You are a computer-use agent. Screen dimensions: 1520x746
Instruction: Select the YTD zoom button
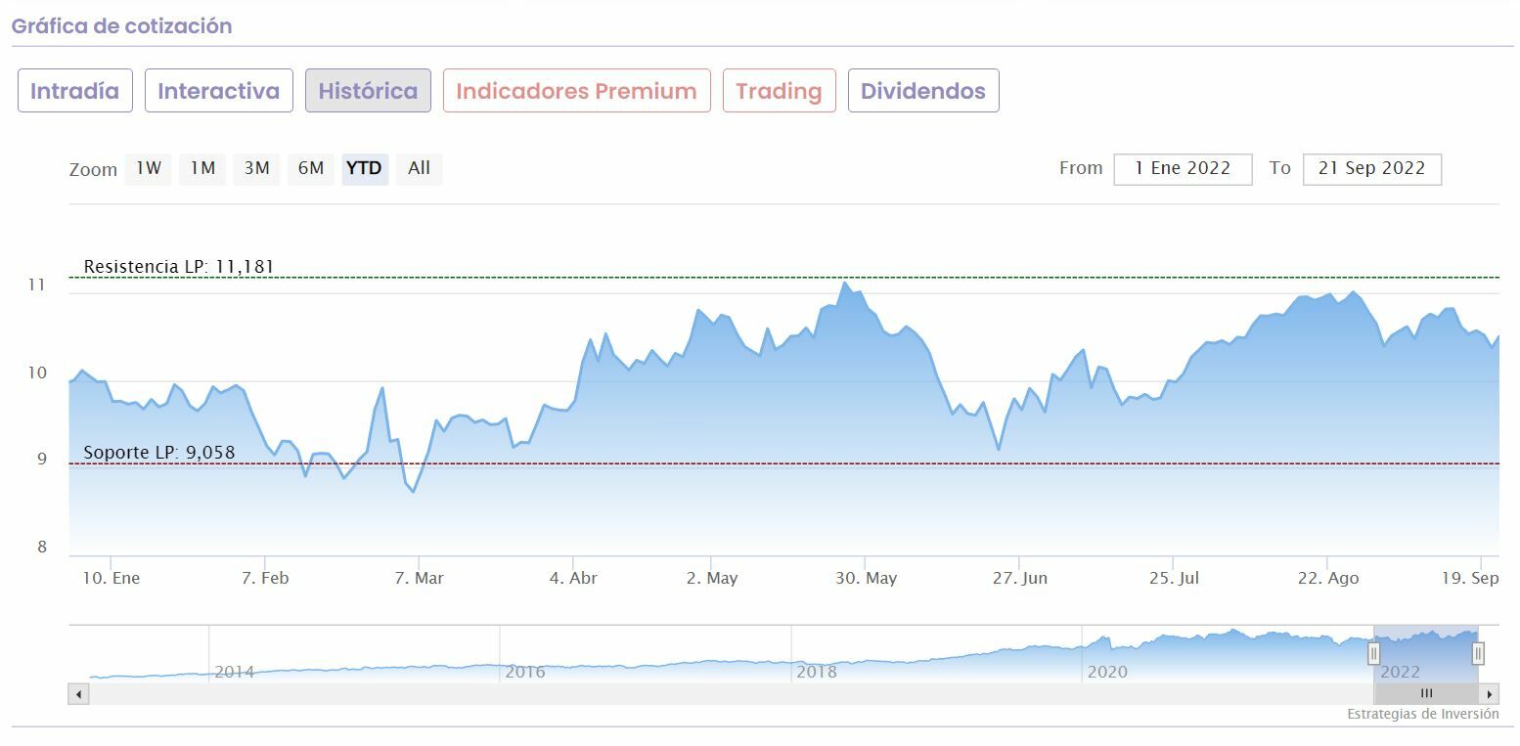(x=365, y=168)
